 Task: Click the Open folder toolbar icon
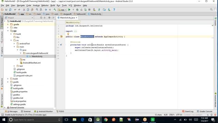point(2,10)
